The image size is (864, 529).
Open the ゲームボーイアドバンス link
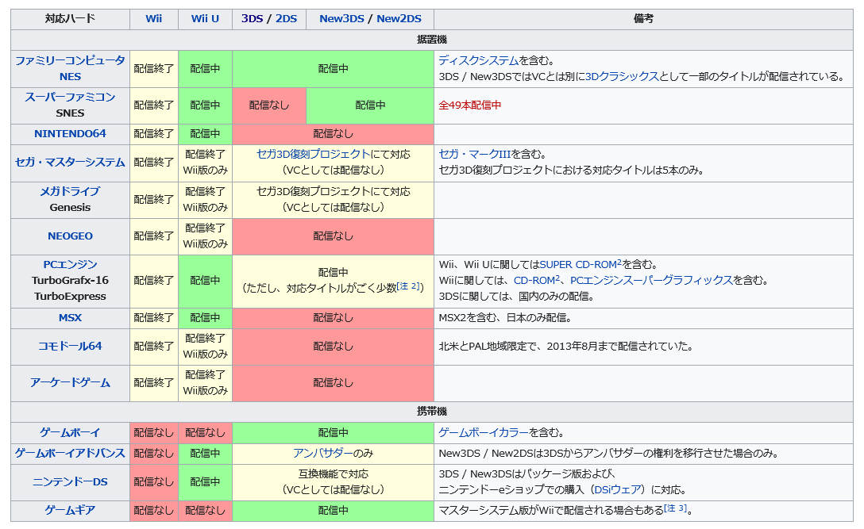70,454
